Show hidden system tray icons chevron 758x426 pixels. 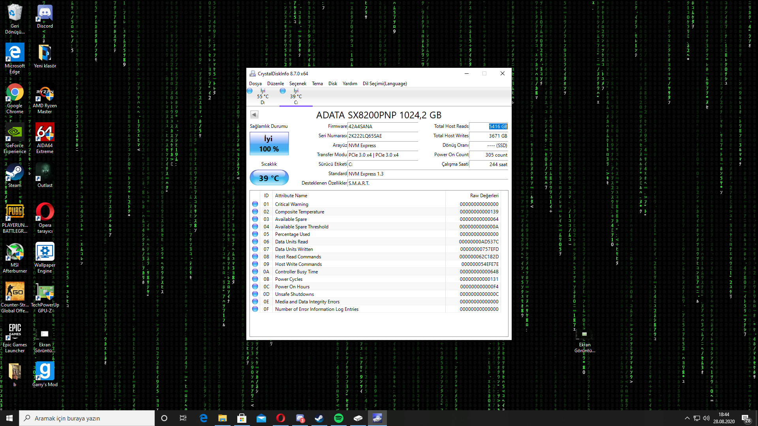[x=687, y=418]
